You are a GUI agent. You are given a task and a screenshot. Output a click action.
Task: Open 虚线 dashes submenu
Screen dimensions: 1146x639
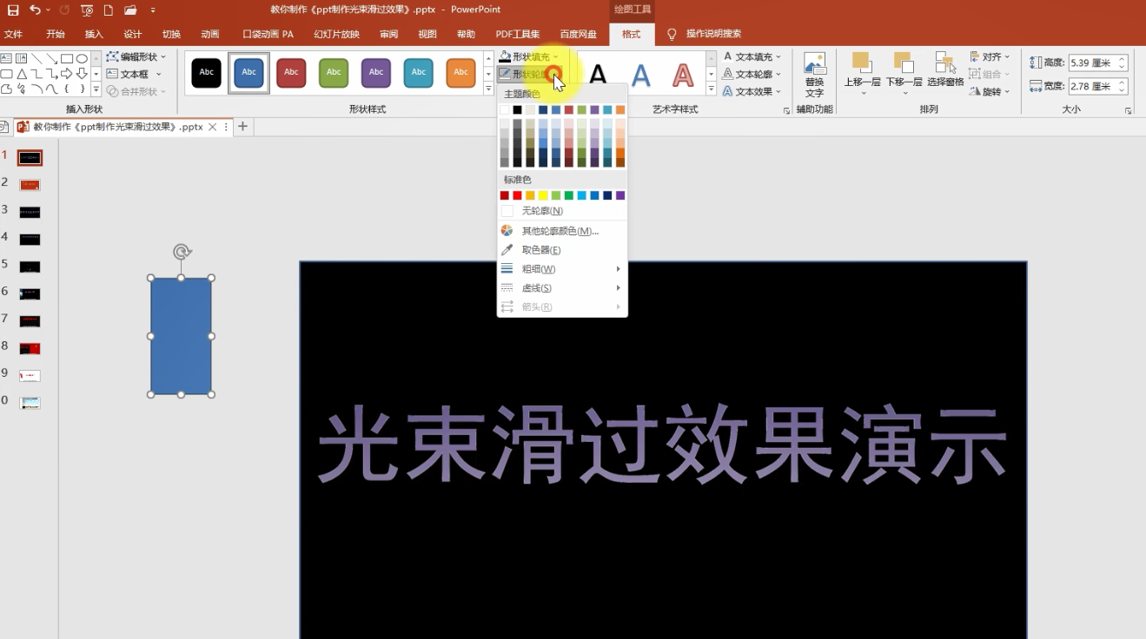(562, 288)
